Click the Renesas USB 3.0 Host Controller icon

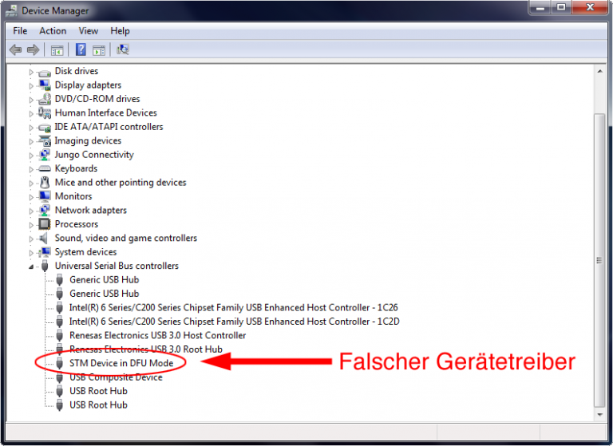tap(59, 335)
